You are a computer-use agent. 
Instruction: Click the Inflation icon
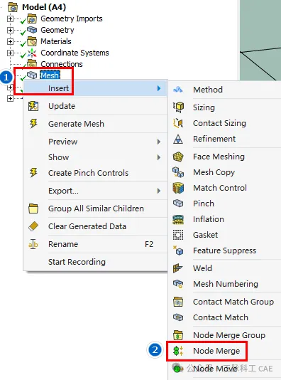pos(178,219)
